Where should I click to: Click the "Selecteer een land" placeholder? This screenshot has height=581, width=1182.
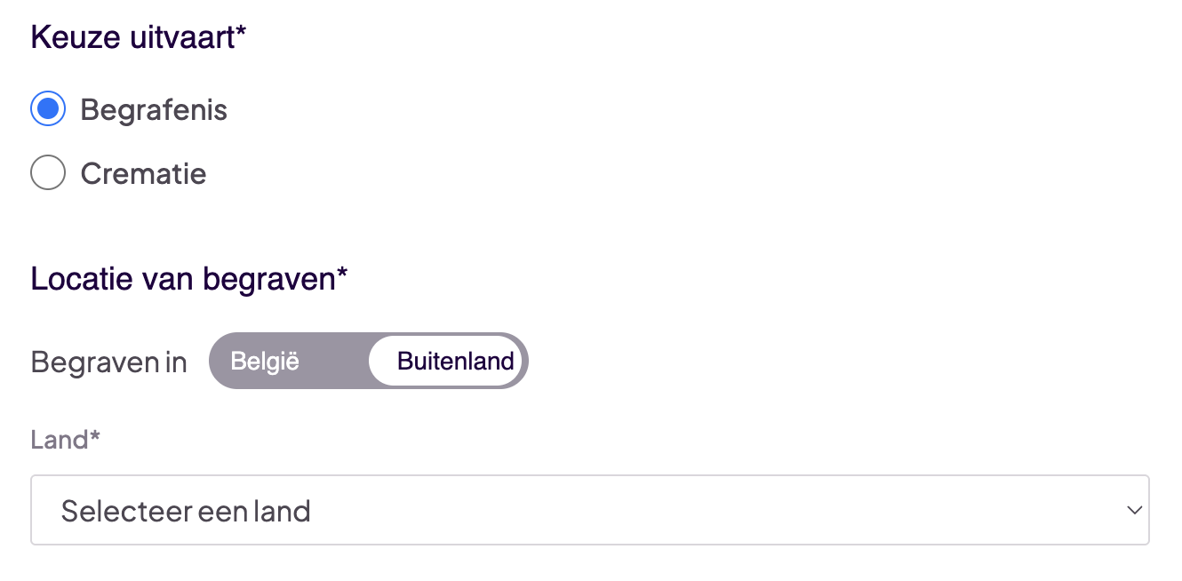186,511
